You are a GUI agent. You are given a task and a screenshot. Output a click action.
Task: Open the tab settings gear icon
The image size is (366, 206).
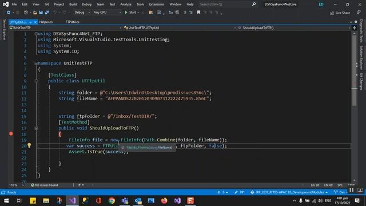pos(356,22)
